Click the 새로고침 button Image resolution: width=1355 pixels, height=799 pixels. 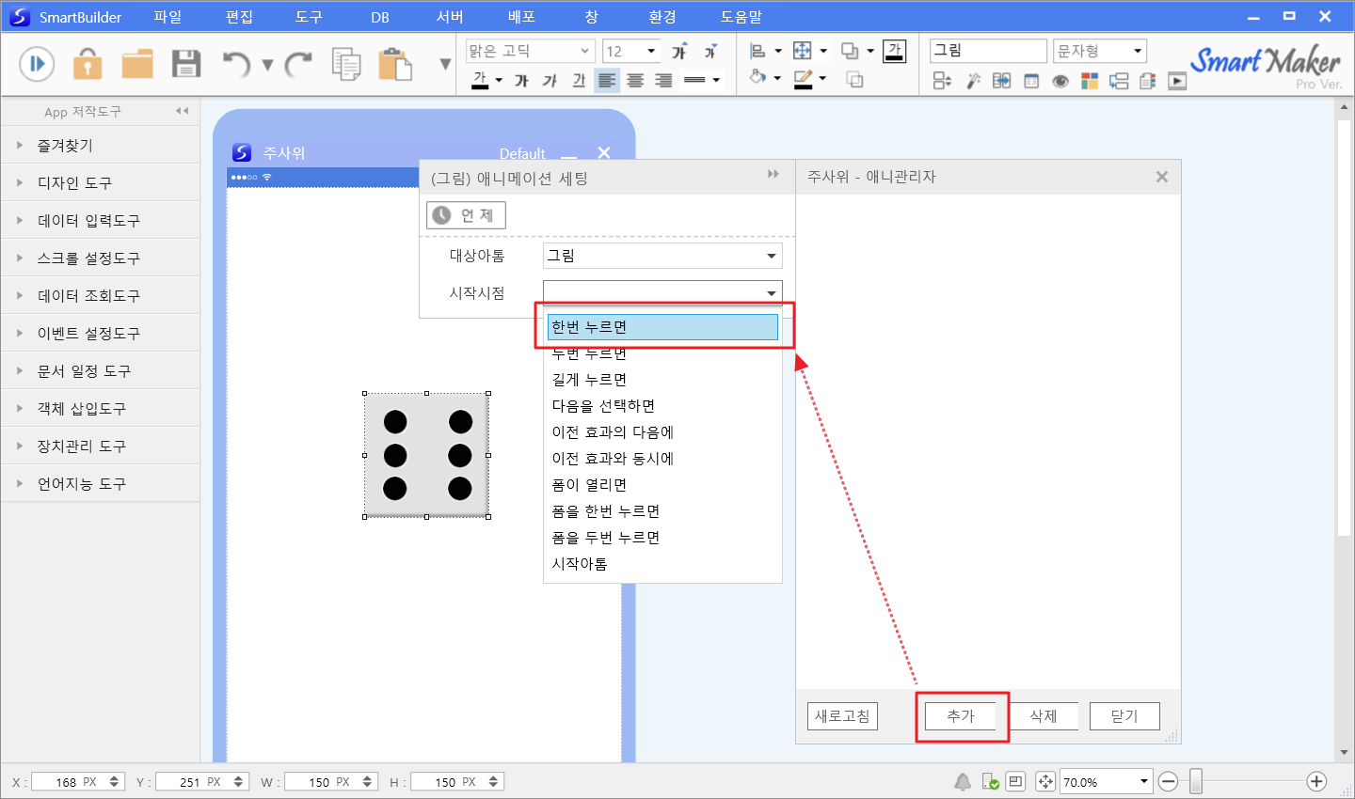[842, 716]
